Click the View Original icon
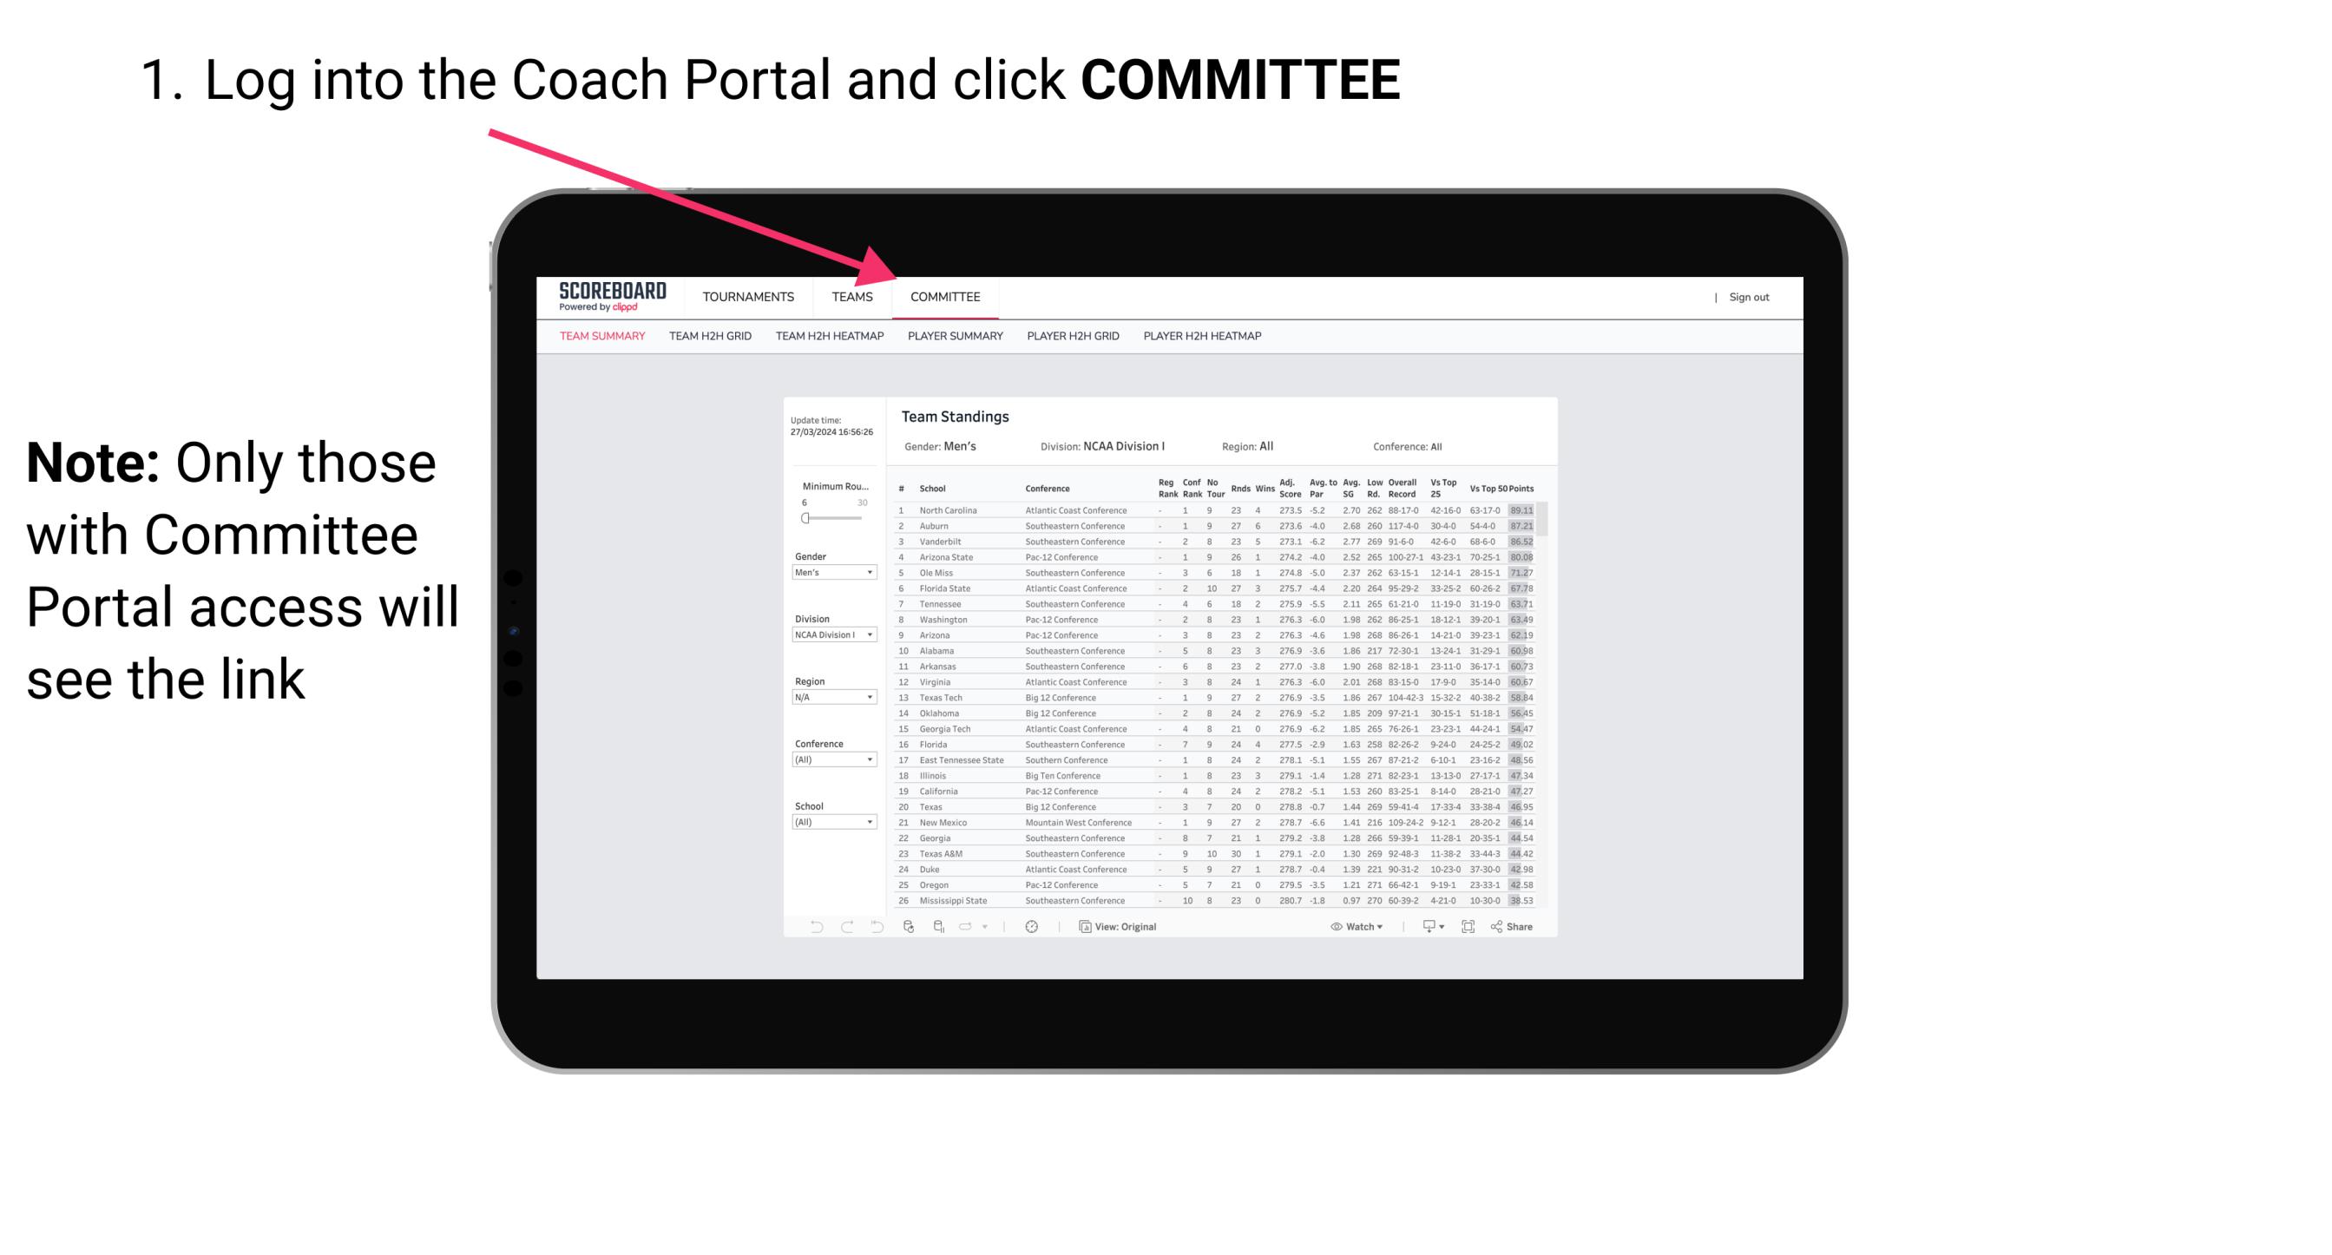Viewport: 2332px width, 1255px height. pos(1081,927)
